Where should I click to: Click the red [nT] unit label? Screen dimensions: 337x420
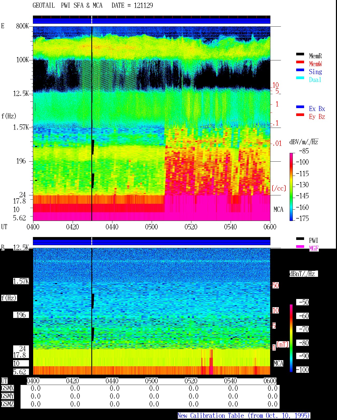click(x=283, y=344)
